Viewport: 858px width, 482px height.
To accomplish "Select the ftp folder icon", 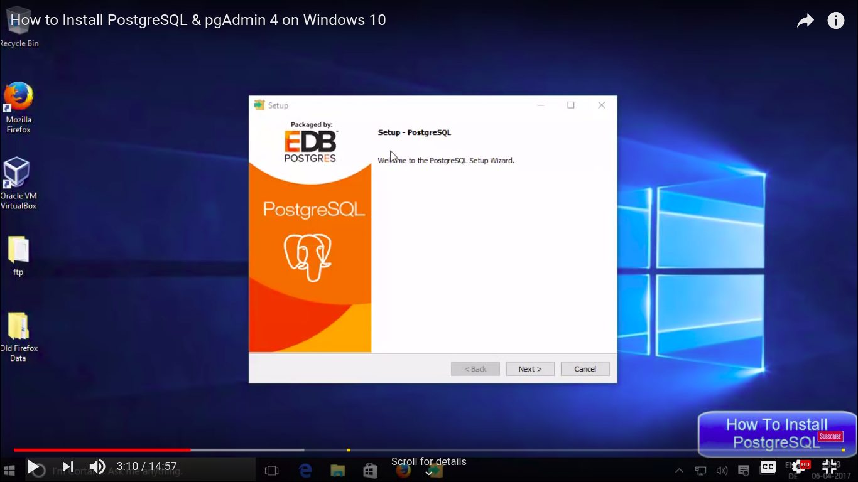I will [18, 255].
